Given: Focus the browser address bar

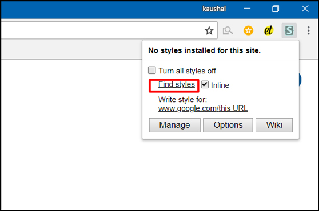Looking at the screenshot, I should coord(102,30).
